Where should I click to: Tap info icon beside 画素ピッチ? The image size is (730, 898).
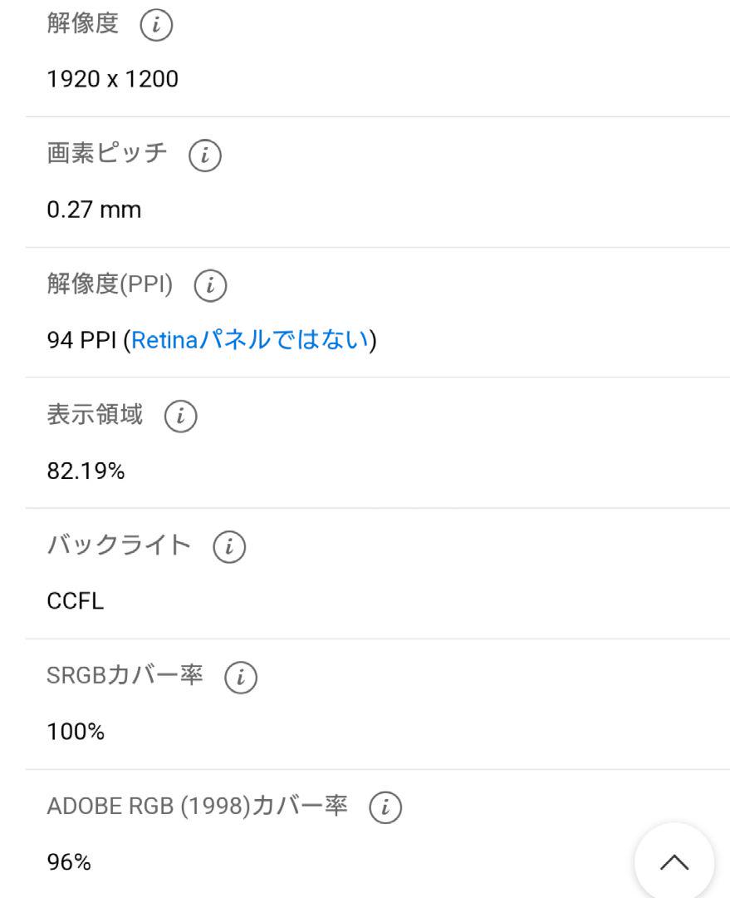pos(205,155)
